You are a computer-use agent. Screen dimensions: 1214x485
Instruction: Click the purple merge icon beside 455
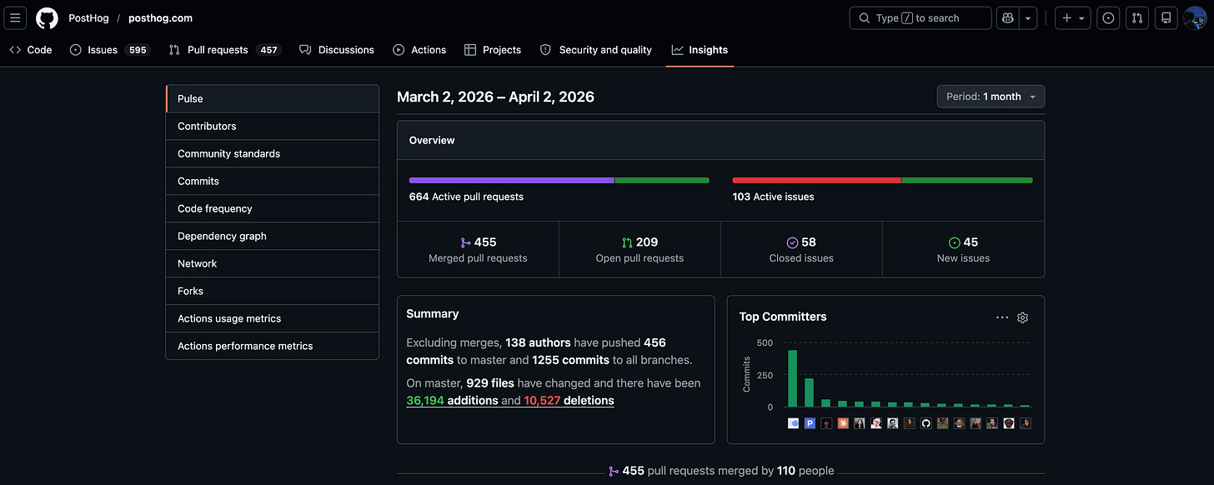(464, 242)
